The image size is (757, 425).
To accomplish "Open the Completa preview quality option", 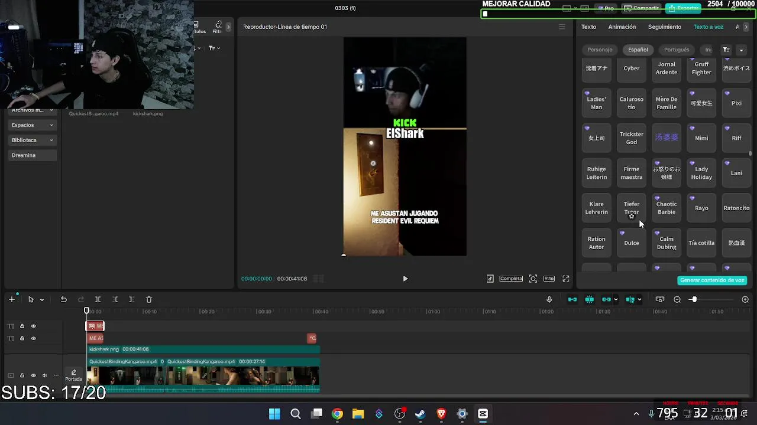I will [x=511, y=279].
